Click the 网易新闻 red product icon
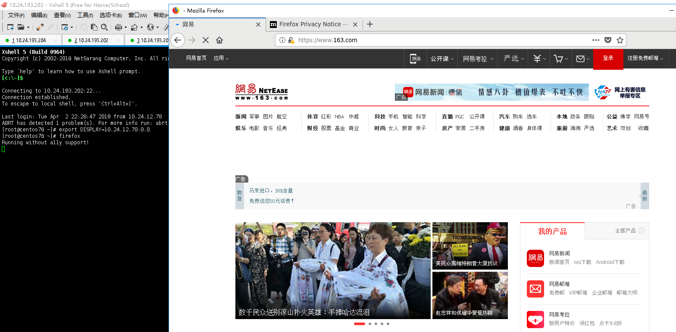Screen dimensions: 676x332 [x=535, y=258]
